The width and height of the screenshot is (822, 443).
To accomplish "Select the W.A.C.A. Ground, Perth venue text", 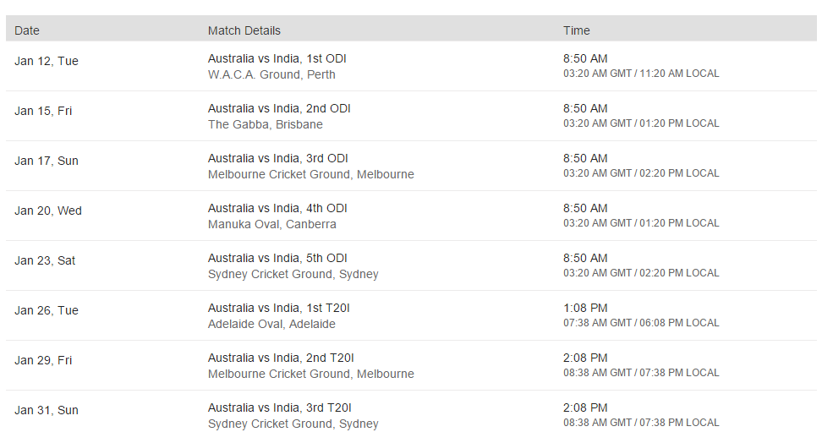I will pyautogui.click(x=271, y=74).
